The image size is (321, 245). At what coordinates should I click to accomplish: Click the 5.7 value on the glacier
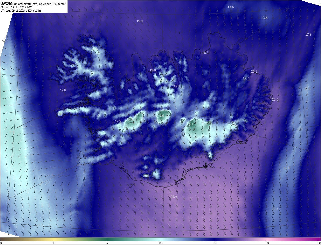[191, 124]
